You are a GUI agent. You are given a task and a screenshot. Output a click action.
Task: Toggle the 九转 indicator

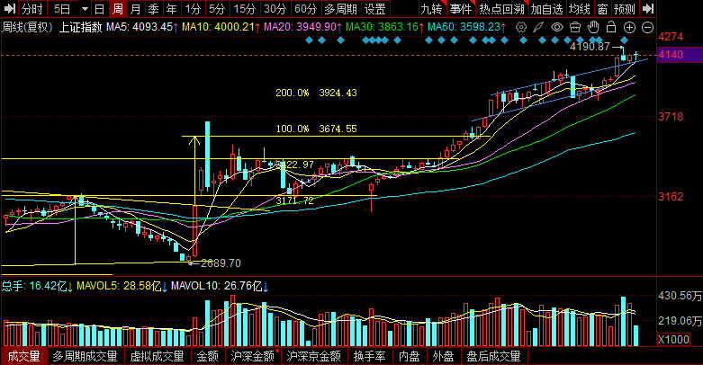[432, 9]
